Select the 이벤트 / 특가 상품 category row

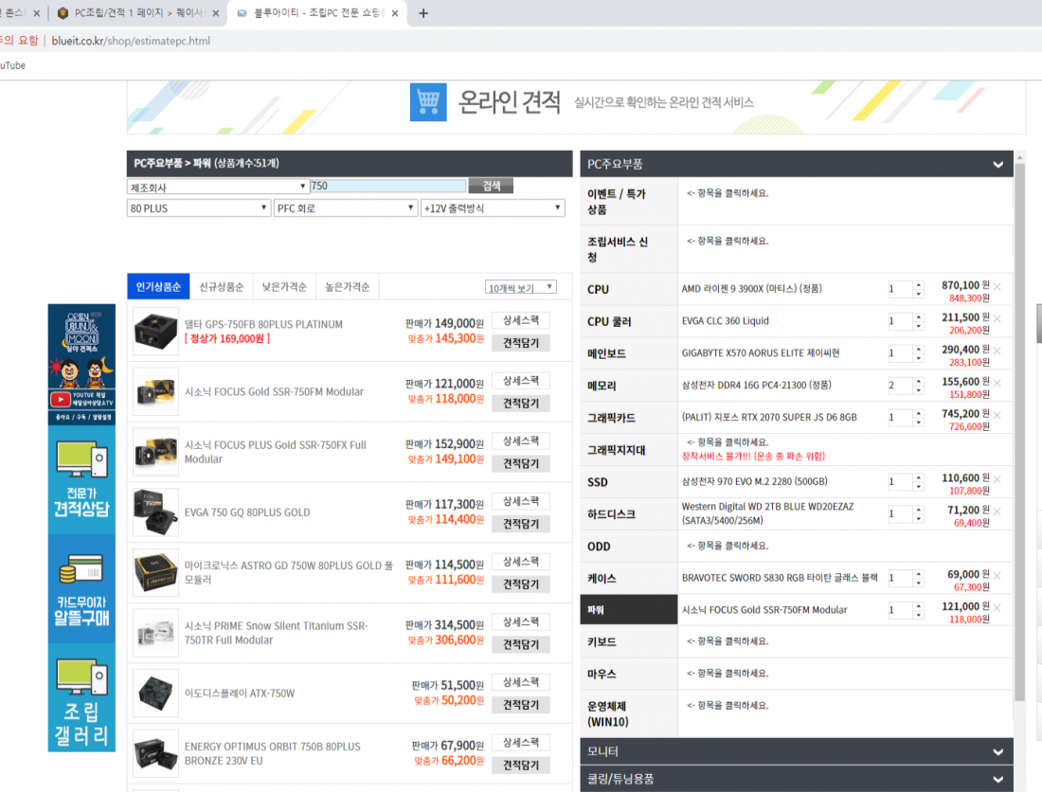coord(796,202)
